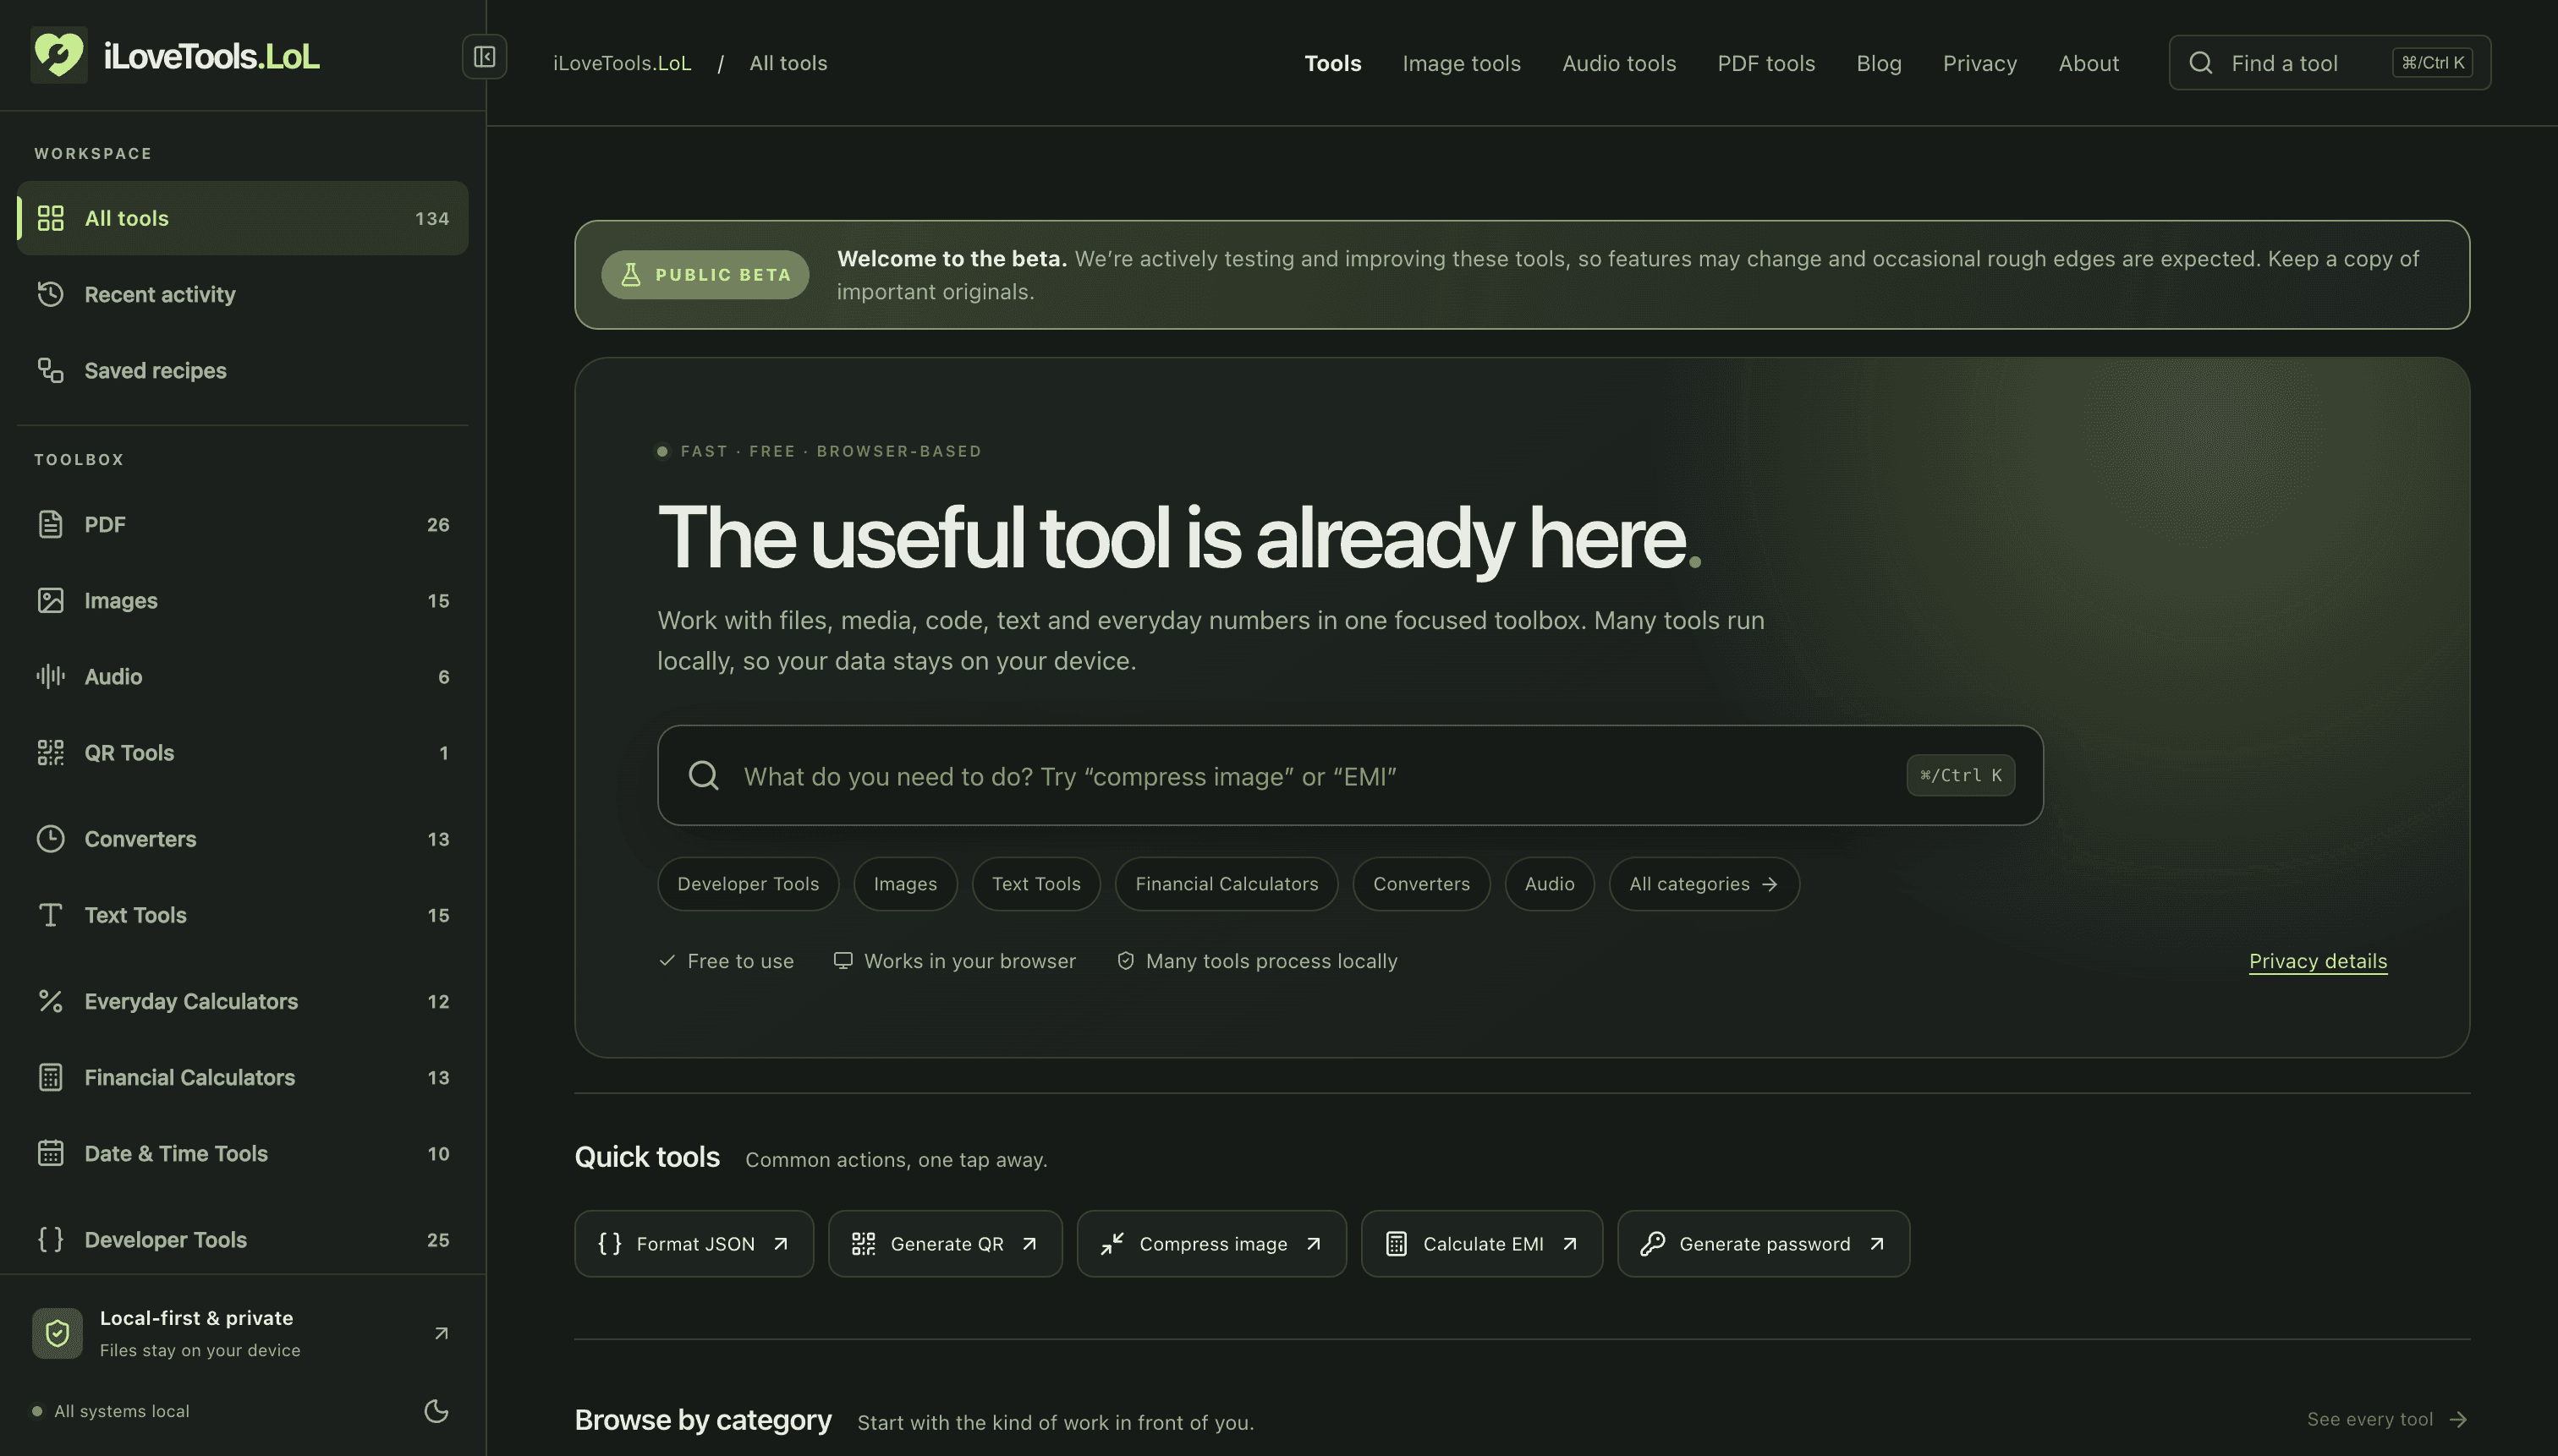Click the arrow icon on Format JSON
This screenshot has width=2558, height=1456.
point(782,1243)
